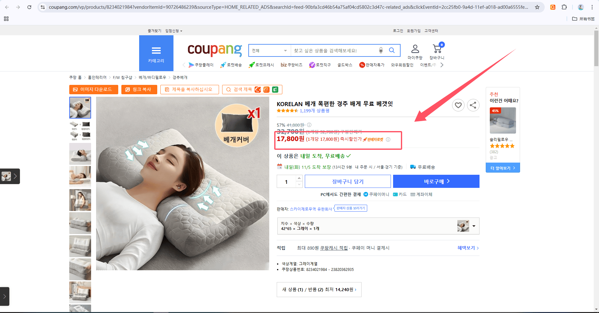Viewport: 599px width, 313px height.
Task: Buy now with 바로구매 button
Action: (436, 181)
